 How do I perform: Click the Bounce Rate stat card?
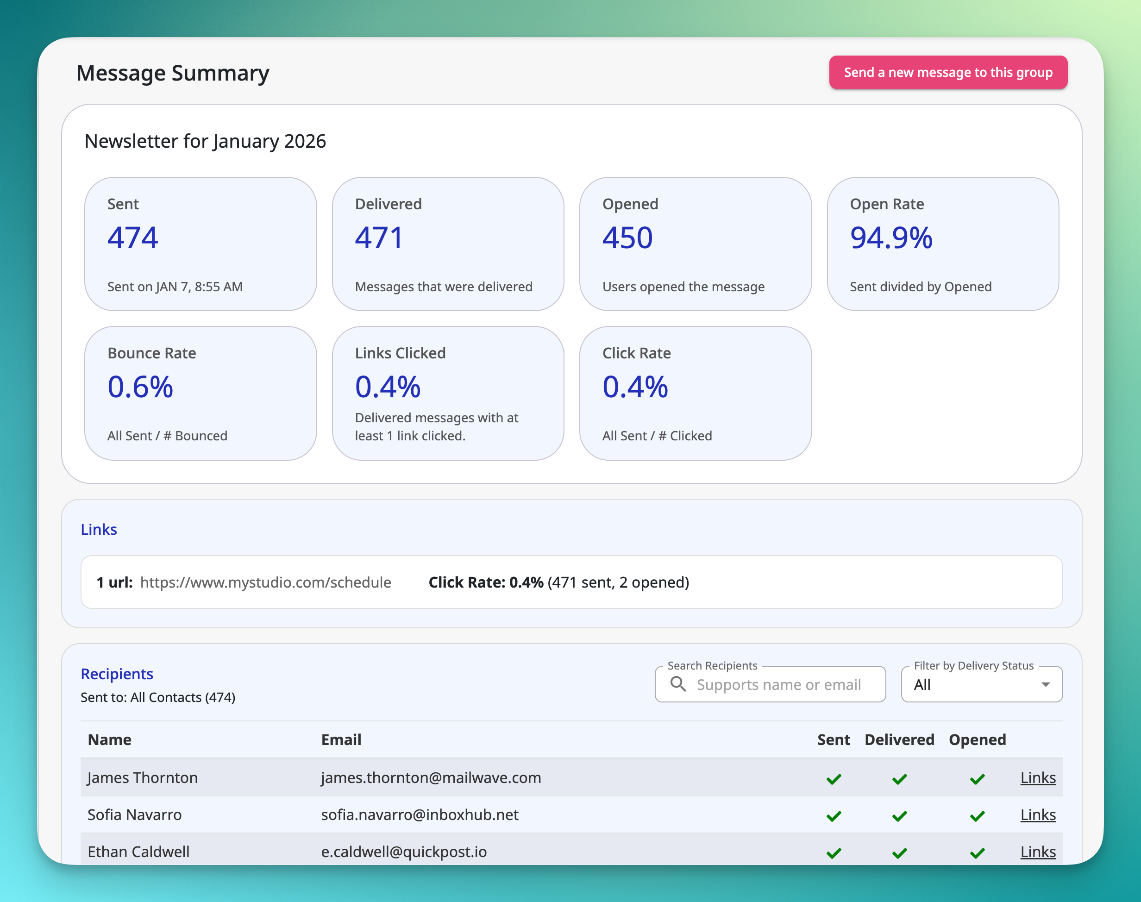coord(200,393)
